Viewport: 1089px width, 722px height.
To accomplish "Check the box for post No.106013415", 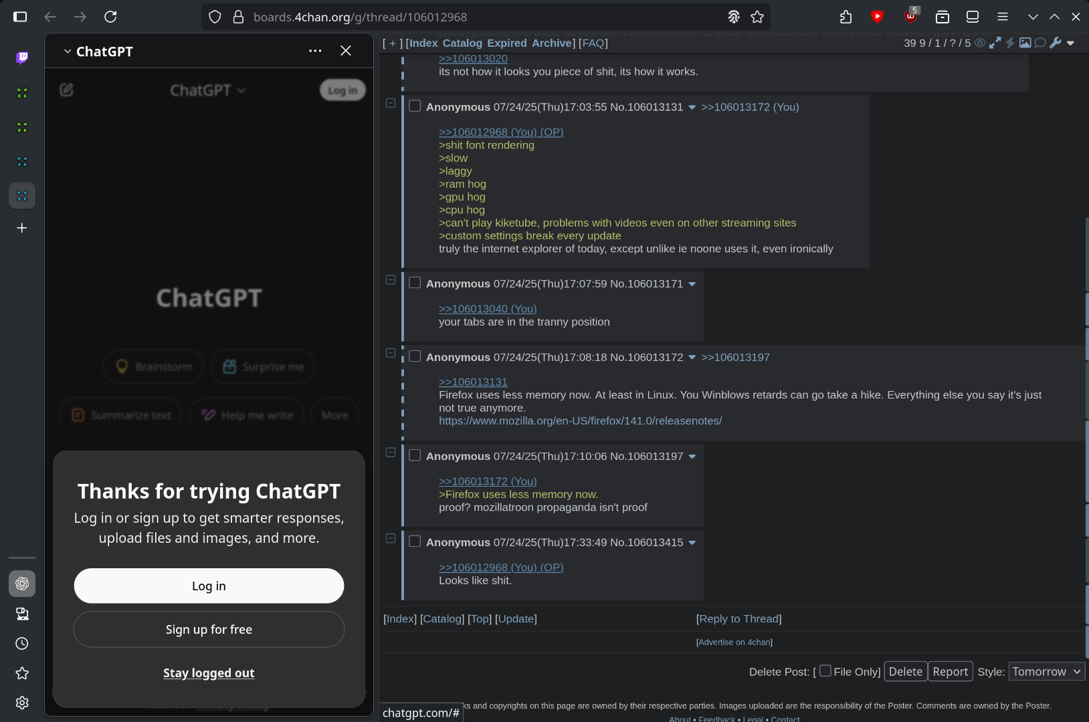I will tap(415, 541).
